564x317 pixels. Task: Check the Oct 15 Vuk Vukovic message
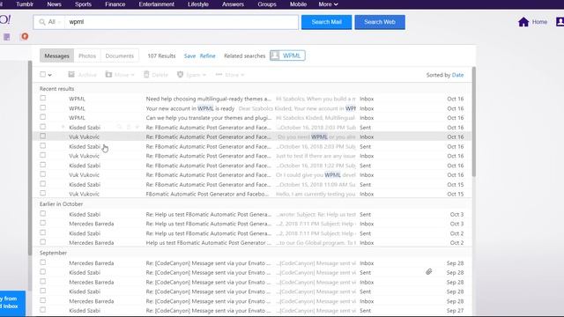tap(43, 194)
